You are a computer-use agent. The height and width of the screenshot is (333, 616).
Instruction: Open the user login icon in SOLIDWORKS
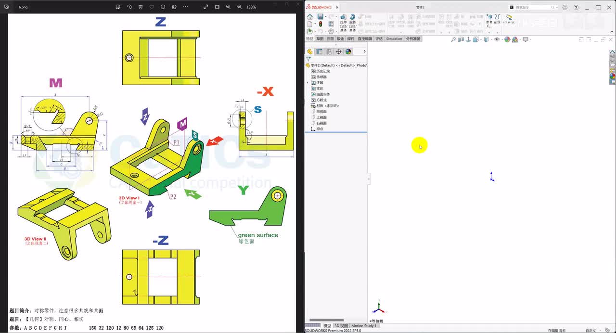click(x=565, y=7)
